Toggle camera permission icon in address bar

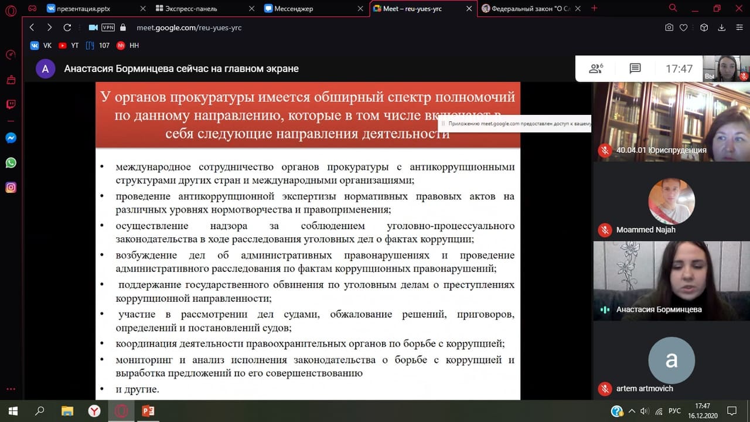(x=93, y=28)
